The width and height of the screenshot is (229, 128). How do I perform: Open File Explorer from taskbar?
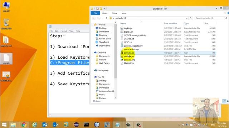(13, 125)
